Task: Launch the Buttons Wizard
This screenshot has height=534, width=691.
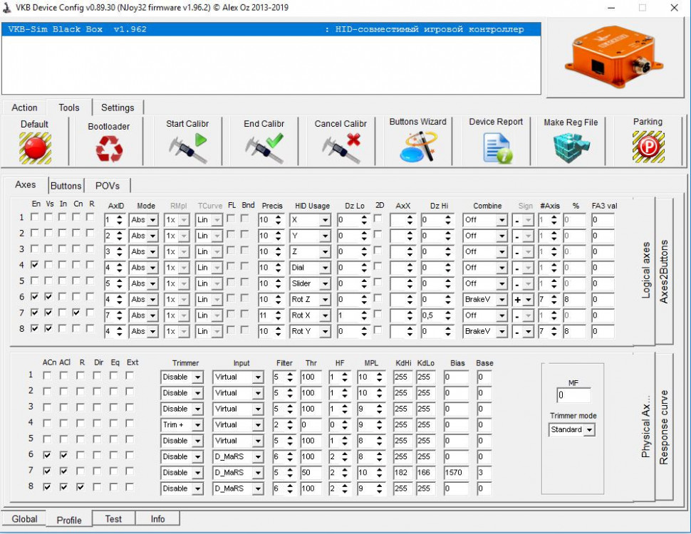Action: coord(417,147)
